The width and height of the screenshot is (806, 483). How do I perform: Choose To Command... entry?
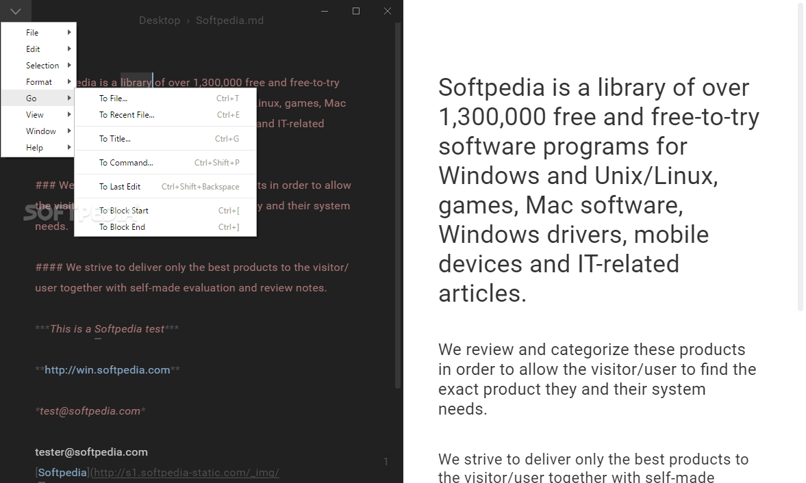pos(166,163)
